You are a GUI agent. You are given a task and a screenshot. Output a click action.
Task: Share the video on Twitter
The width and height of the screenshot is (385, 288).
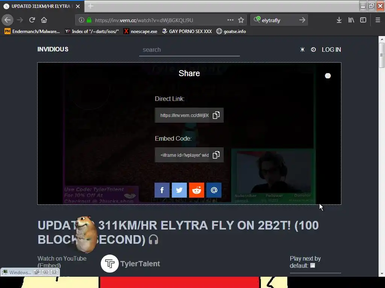pyautogui.click(x=179, y=190)
